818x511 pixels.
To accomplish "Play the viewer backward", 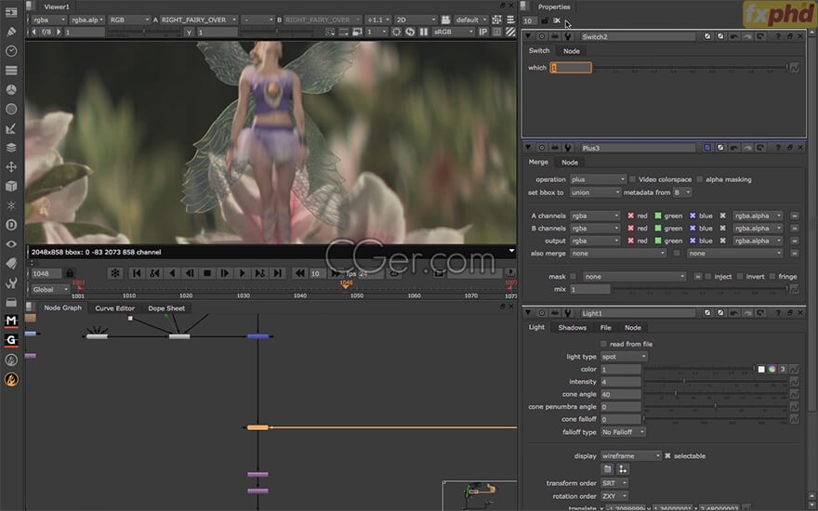I will pos(172,273).
